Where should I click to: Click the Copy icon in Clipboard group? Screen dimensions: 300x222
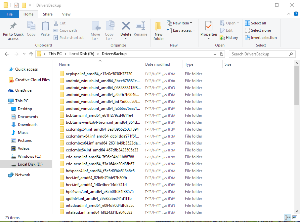click(31, 26)
